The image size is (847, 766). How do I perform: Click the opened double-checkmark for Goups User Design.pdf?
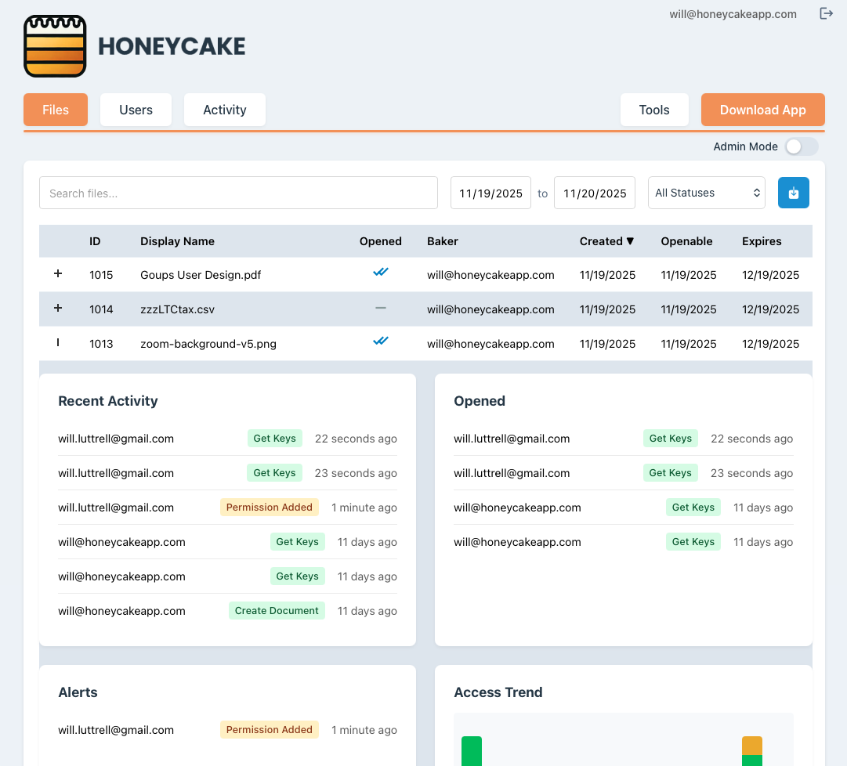click(x=380, y=272)
